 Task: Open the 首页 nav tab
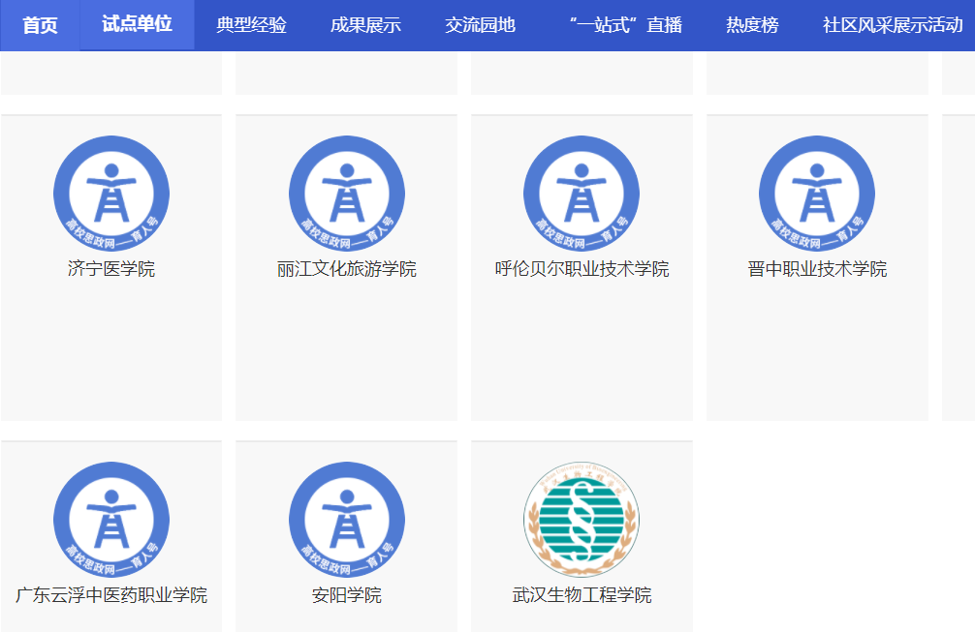pos(40,25)
